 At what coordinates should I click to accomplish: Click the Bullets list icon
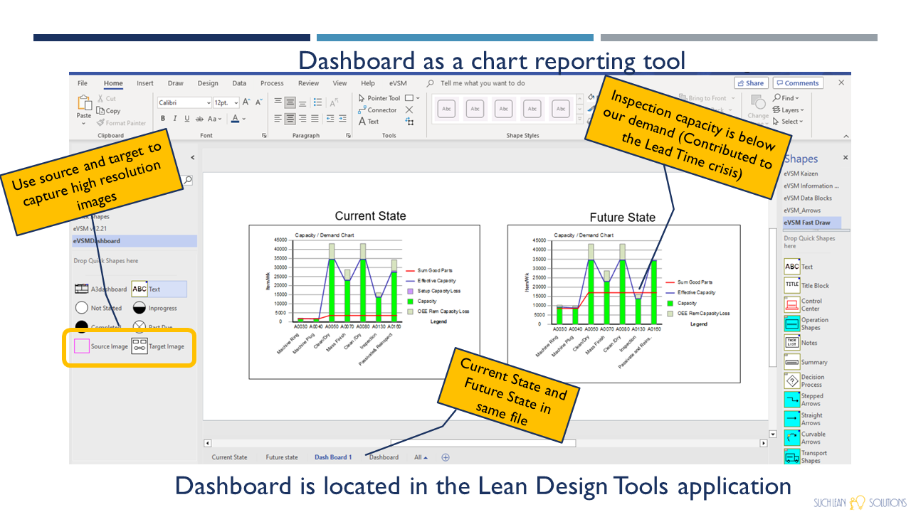click(317, 102)
